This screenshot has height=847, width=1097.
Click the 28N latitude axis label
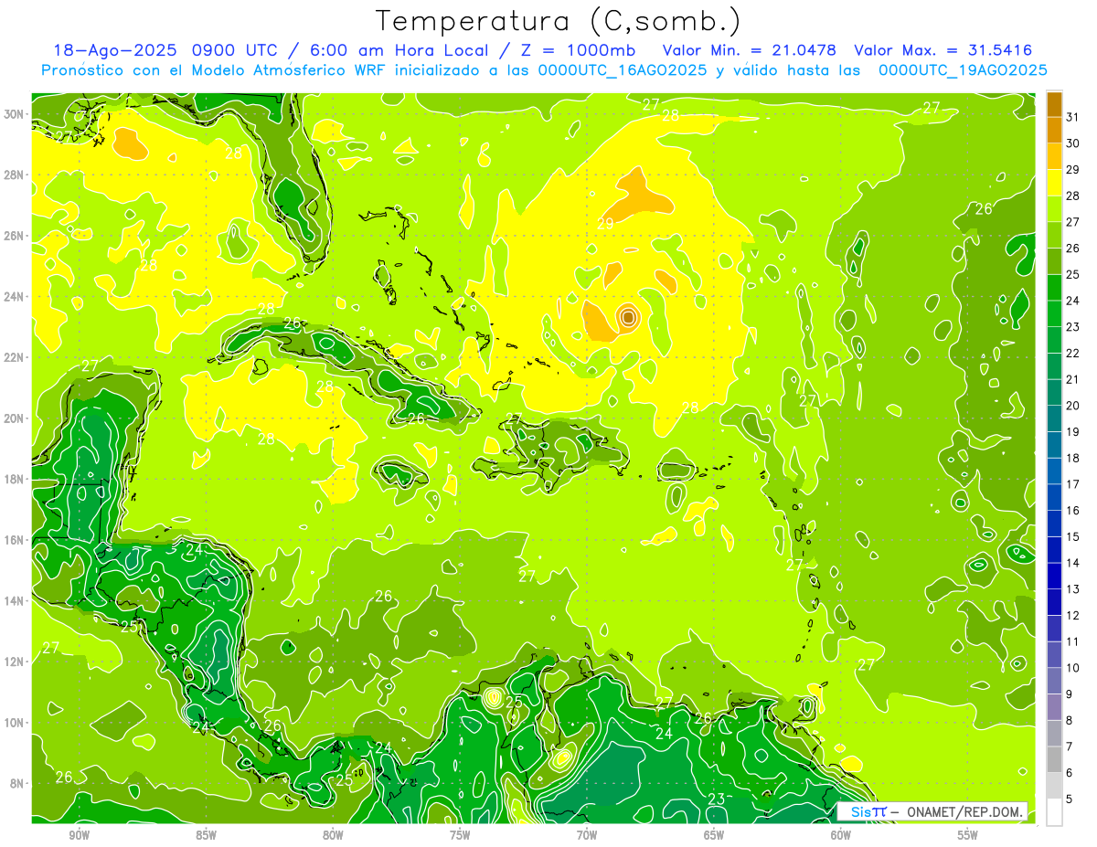click(16, 175)
